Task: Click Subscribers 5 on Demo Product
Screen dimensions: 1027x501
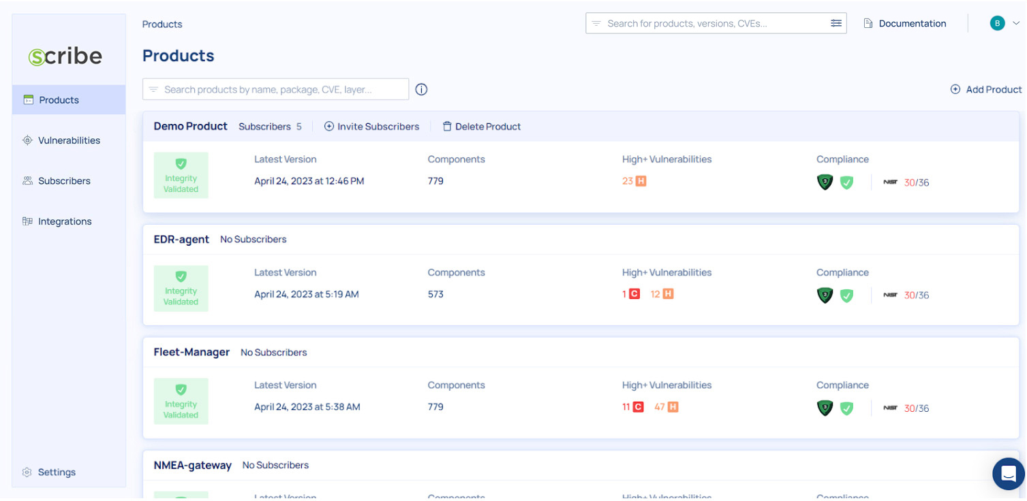Action: (270, 127)
